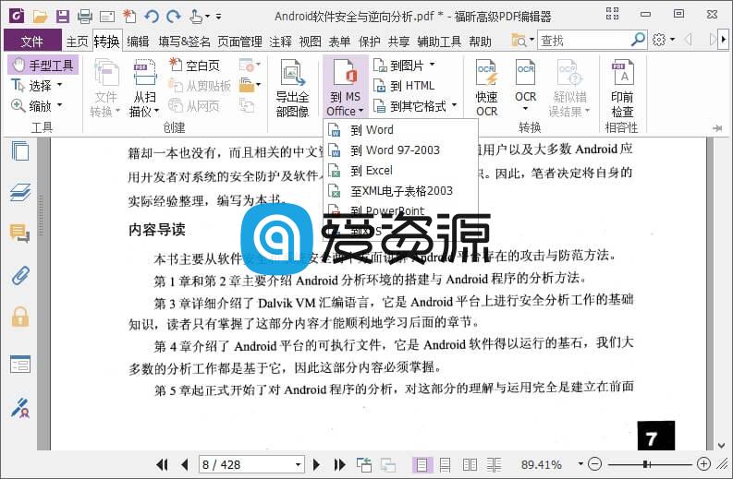
Task: Redo the last action
Action: point(174,17)
